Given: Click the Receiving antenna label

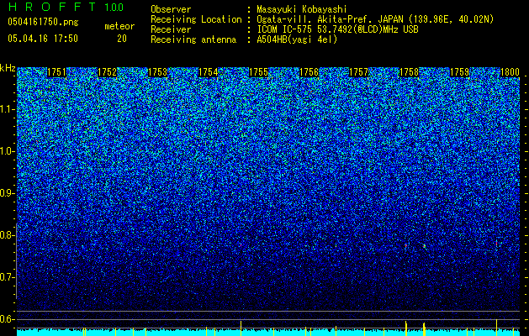Looking at the screenshot, I should [x=193, y=39].
